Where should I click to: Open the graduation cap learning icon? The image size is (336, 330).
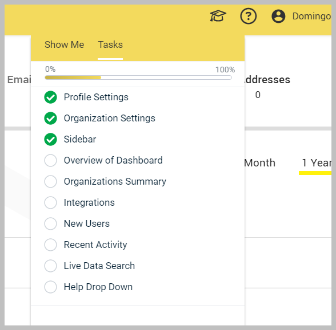tap(218, 16)
